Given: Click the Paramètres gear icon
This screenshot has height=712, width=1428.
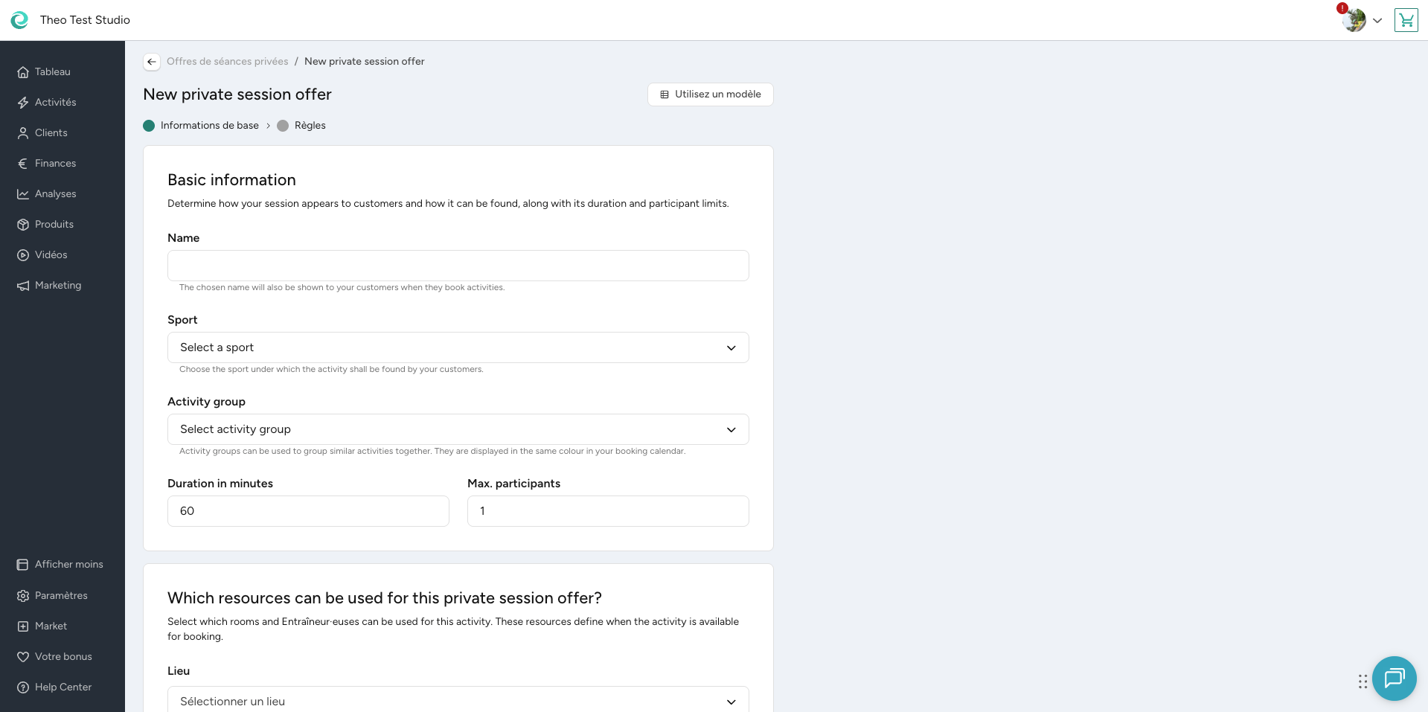Looking at the screenshot, I should click(23, 596).
